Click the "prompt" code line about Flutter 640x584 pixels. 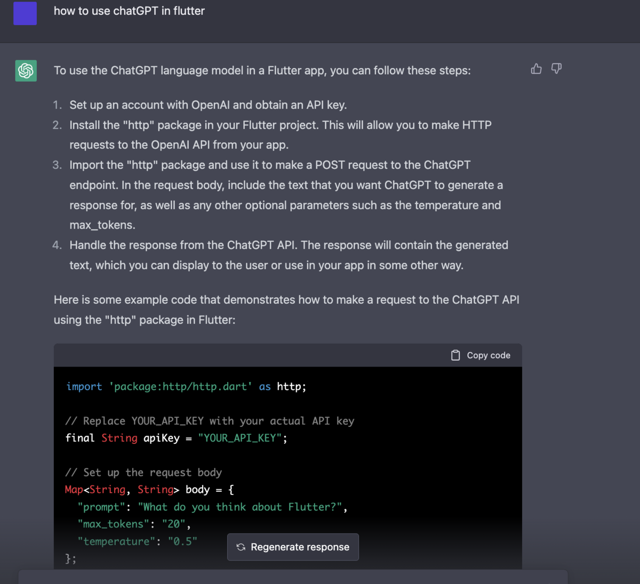pos(212,507)
